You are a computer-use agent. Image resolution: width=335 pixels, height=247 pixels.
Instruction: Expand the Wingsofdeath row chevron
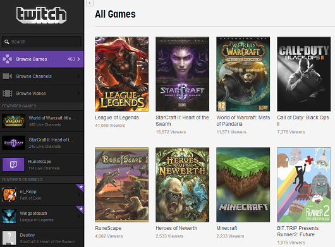(78, 216)
